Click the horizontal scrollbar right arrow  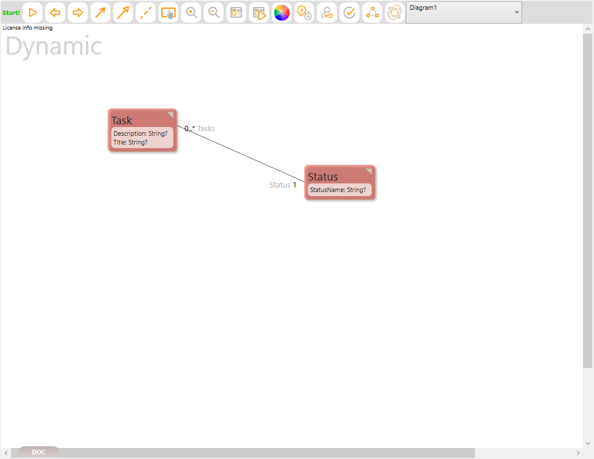(578, 453)
